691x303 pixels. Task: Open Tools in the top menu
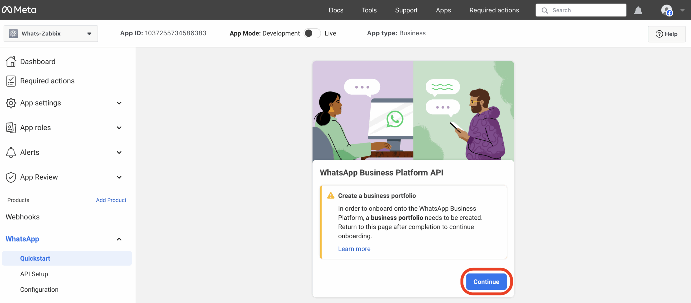369,10
